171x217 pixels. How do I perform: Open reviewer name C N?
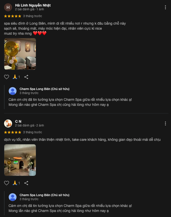click(x=18, y=121)
